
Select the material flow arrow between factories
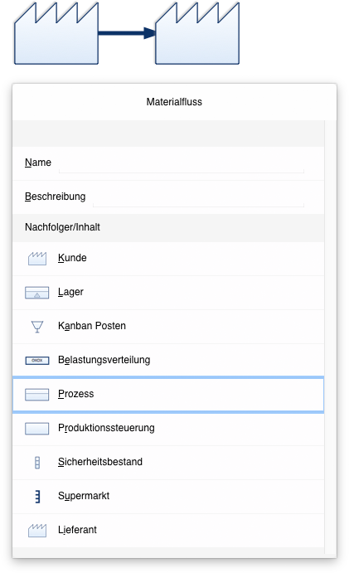pos(127,33)
